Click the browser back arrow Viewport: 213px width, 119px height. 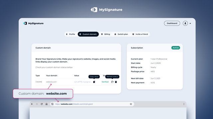pyautogui.click(x=32, y=104)
